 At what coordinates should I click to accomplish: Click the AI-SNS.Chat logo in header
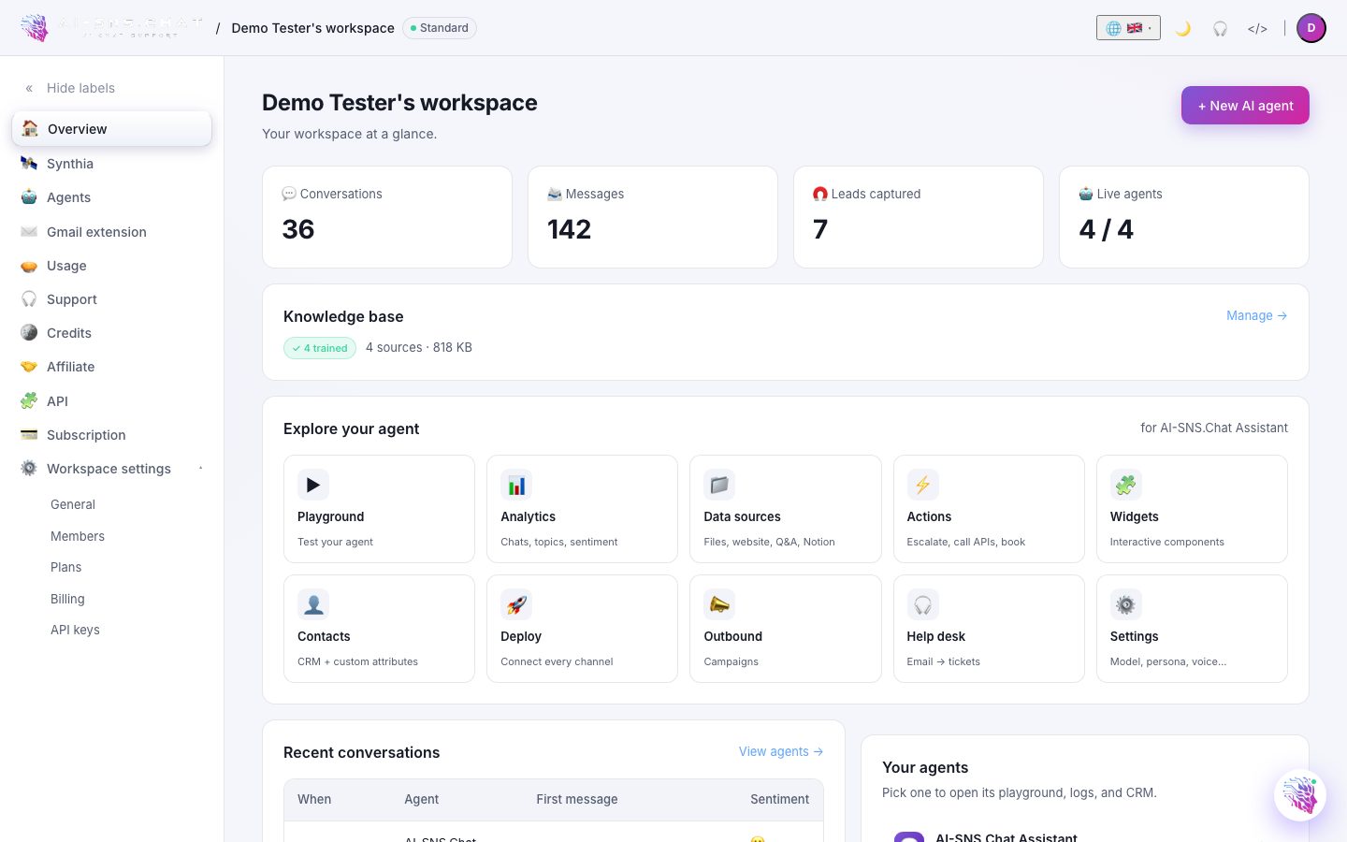coord(112,27)
